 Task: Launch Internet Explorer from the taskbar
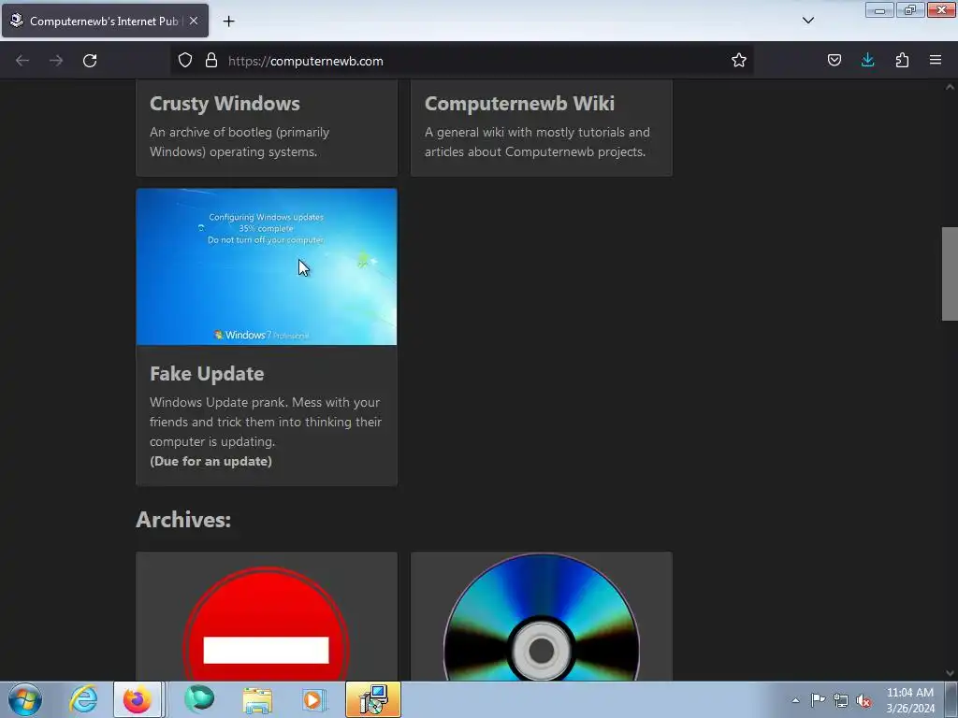(x=83, y=699)
